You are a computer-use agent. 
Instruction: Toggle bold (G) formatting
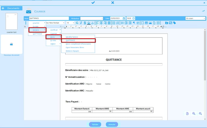click(77, 23)
